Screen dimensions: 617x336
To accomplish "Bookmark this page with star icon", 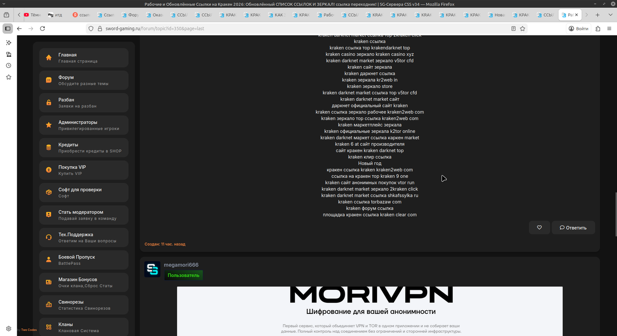I will tap(523, 28).
